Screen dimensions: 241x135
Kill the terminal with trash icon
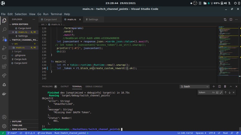coord(225,86)
